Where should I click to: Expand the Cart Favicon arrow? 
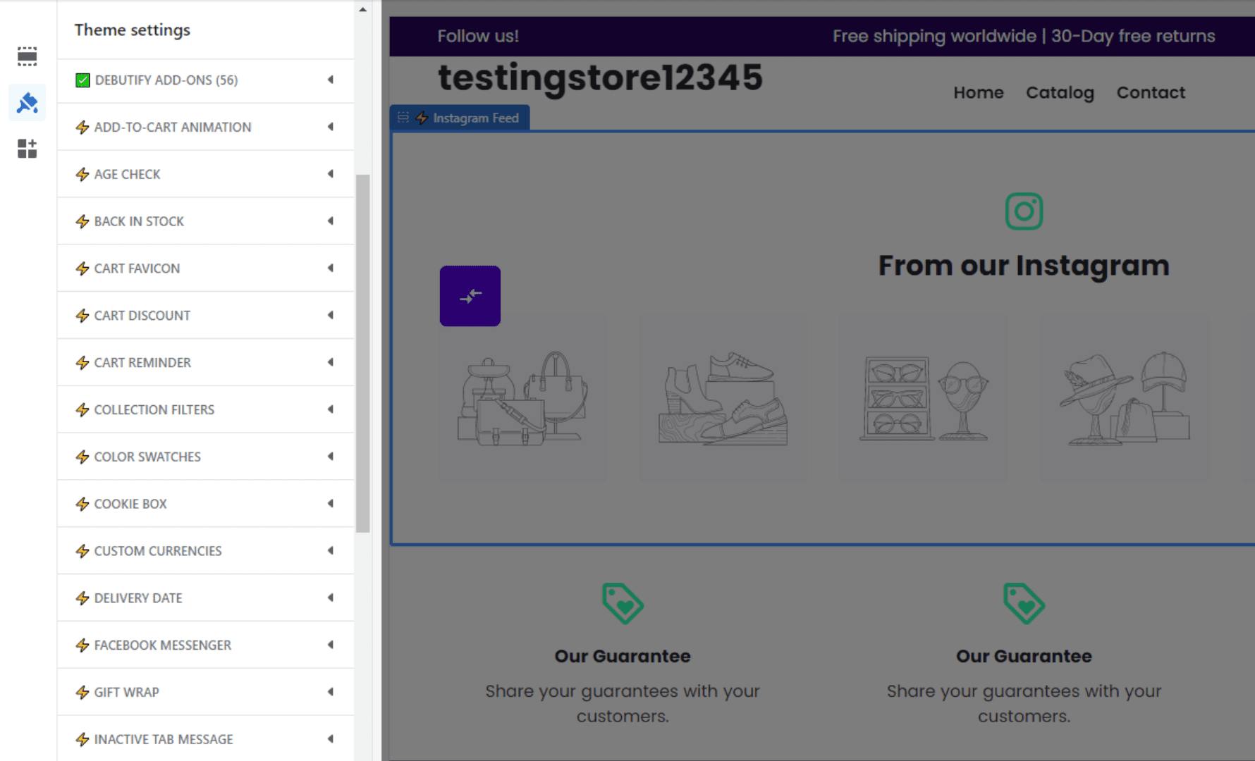[x=330, y=268]
